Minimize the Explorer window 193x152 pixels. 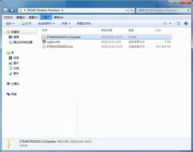click(x=171, y=3)
